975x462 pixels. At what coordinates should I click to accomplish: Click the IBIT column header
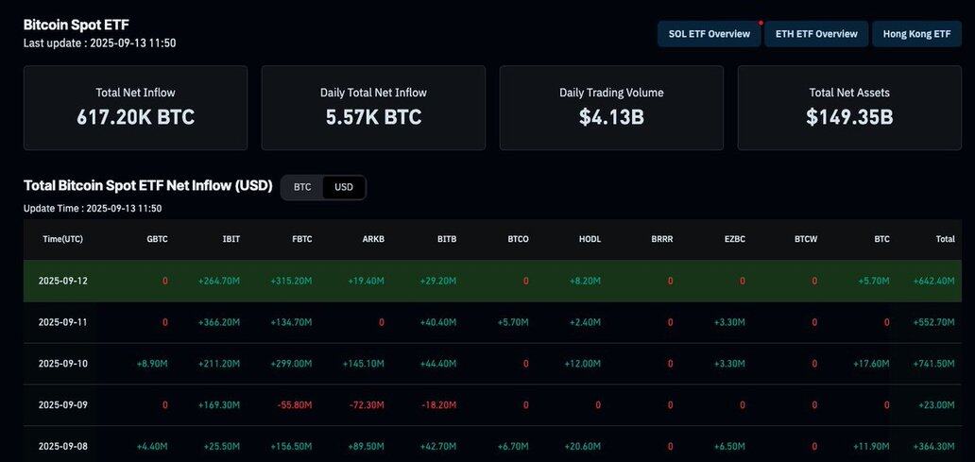point(231,239)
